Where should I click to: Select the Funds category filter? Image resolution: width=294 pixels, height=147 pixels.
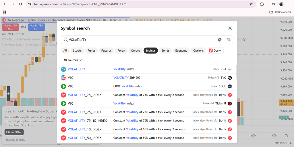[x=92, y=50]
